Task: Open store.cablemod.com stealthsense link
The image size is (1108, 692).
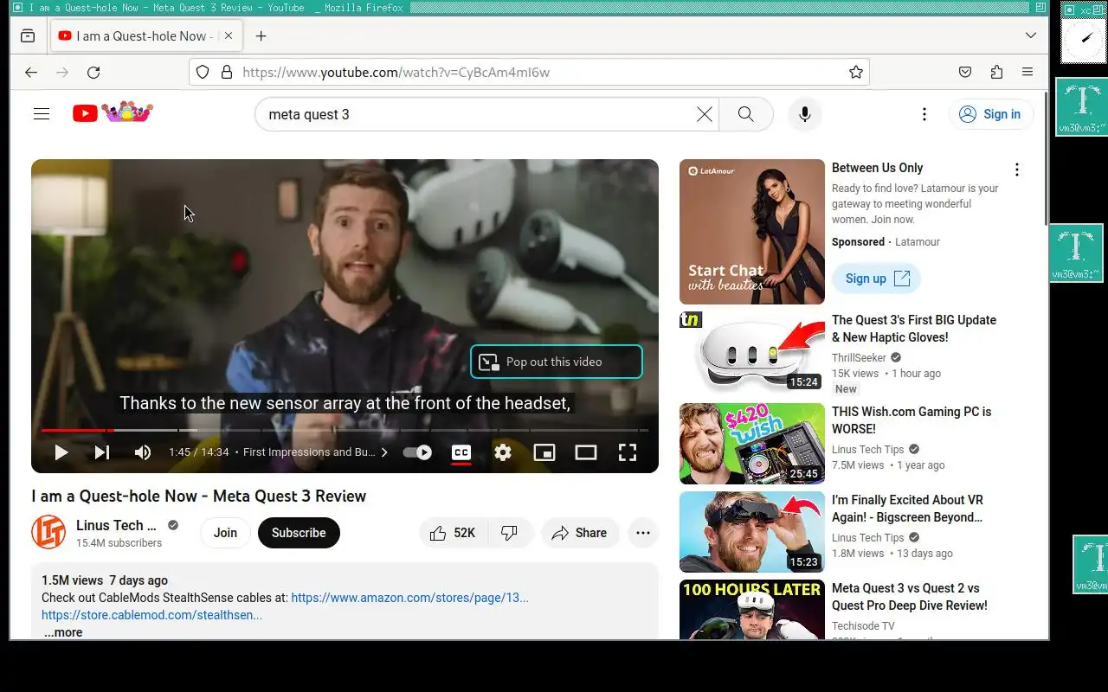Action: tap(151, 615)
